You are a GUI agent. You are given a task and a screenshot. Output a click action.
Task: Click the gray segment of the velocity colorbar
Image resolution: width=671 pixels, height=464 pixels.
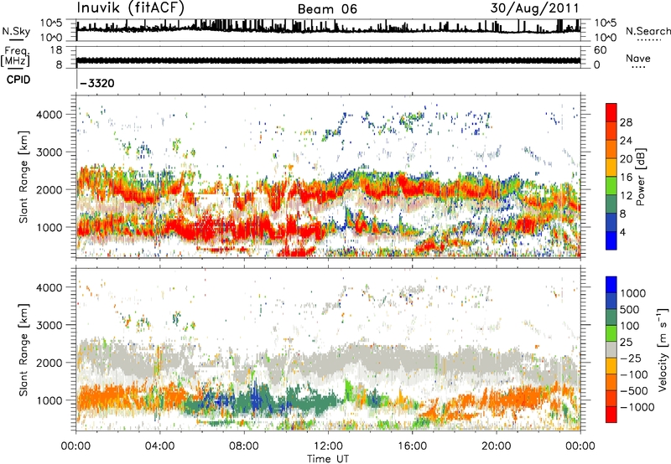[x=611, y=349]
